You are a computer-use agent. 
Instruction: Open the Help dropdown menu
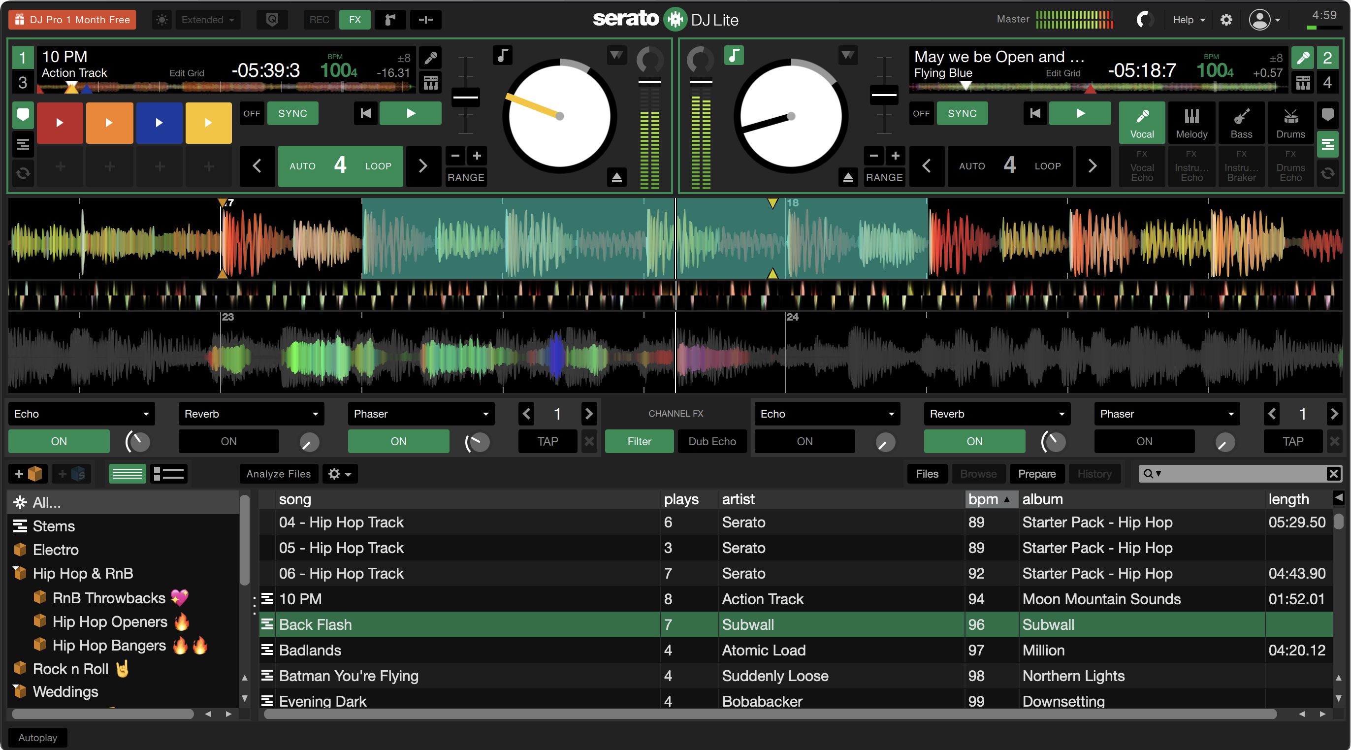click(x=1189, y=20)
